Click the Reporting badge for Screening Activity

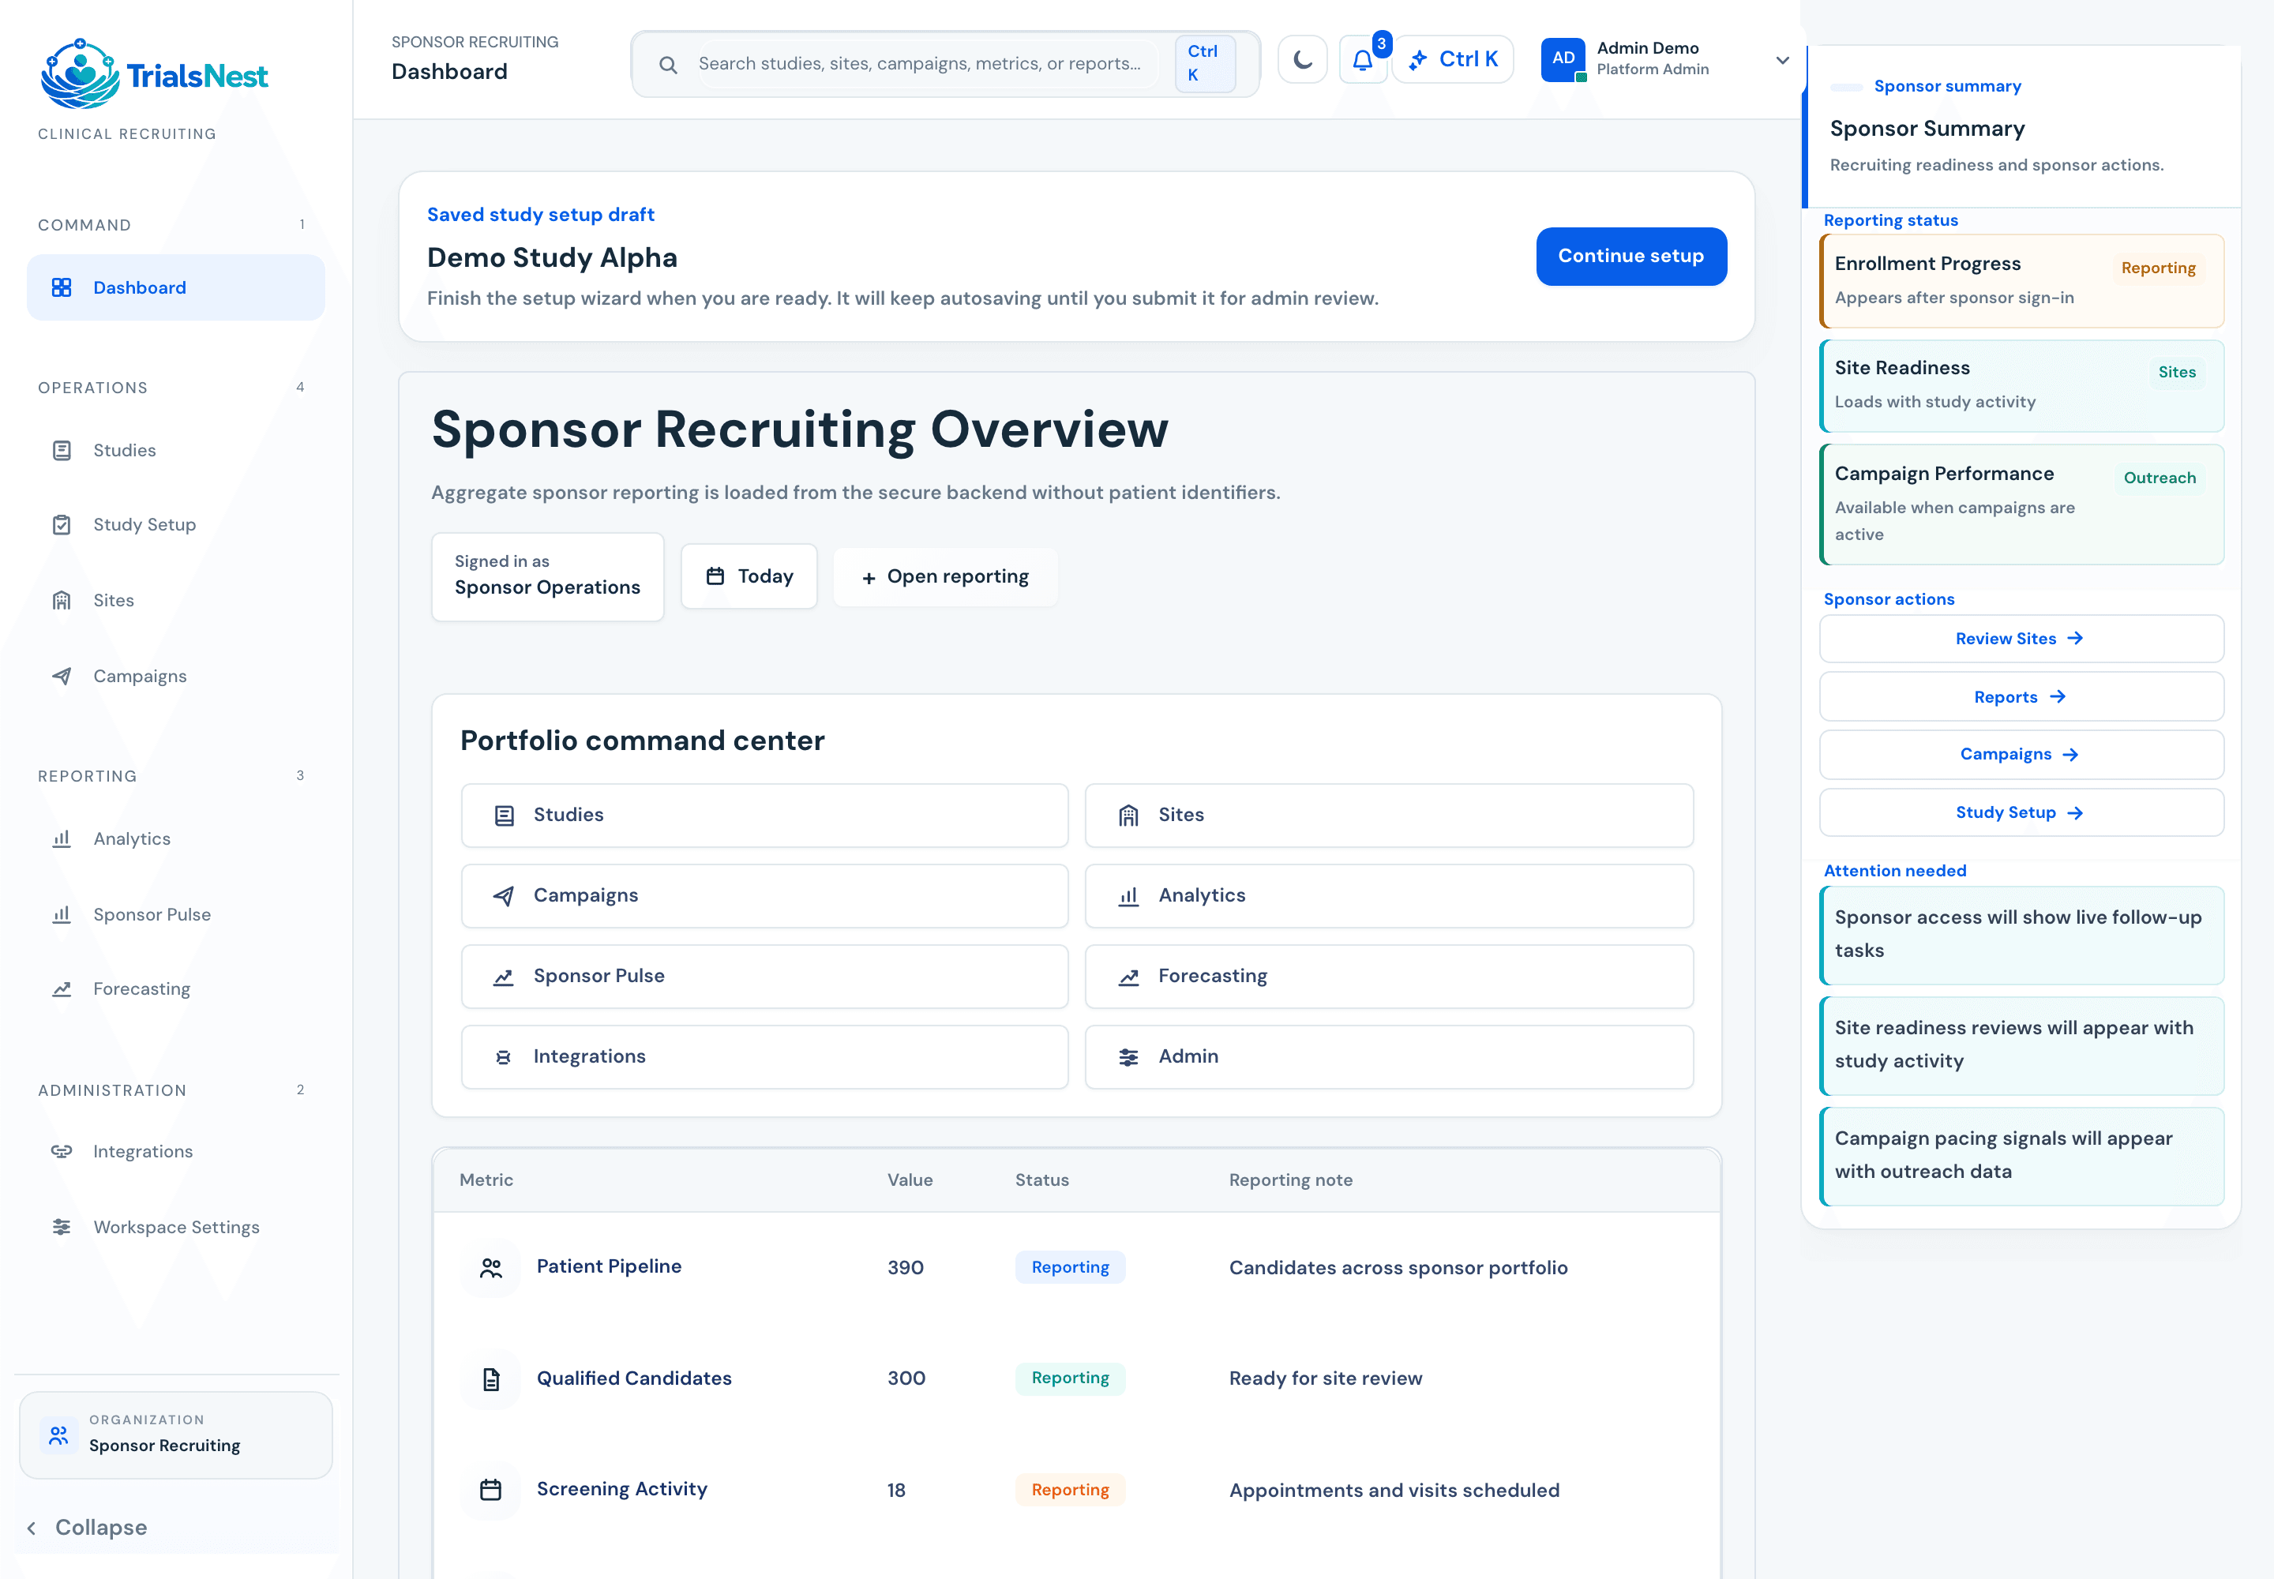point(1070,1490)
